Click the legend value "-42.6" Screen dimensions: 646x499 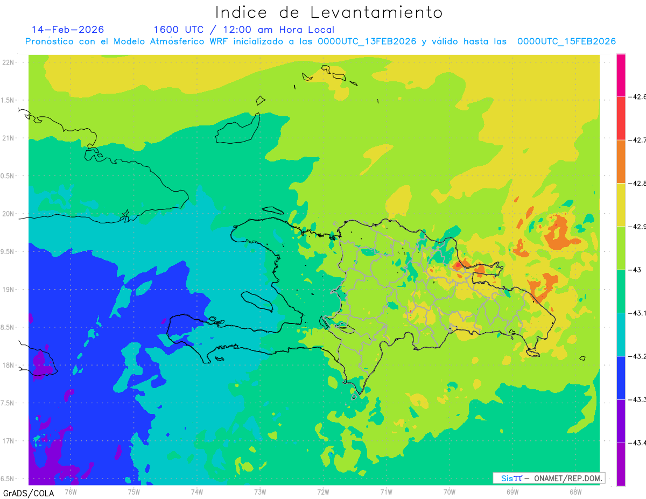point(638,97)
